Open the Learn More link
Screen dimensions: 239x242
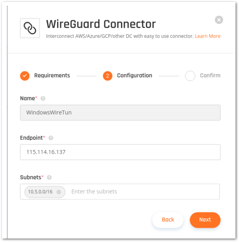207,36
